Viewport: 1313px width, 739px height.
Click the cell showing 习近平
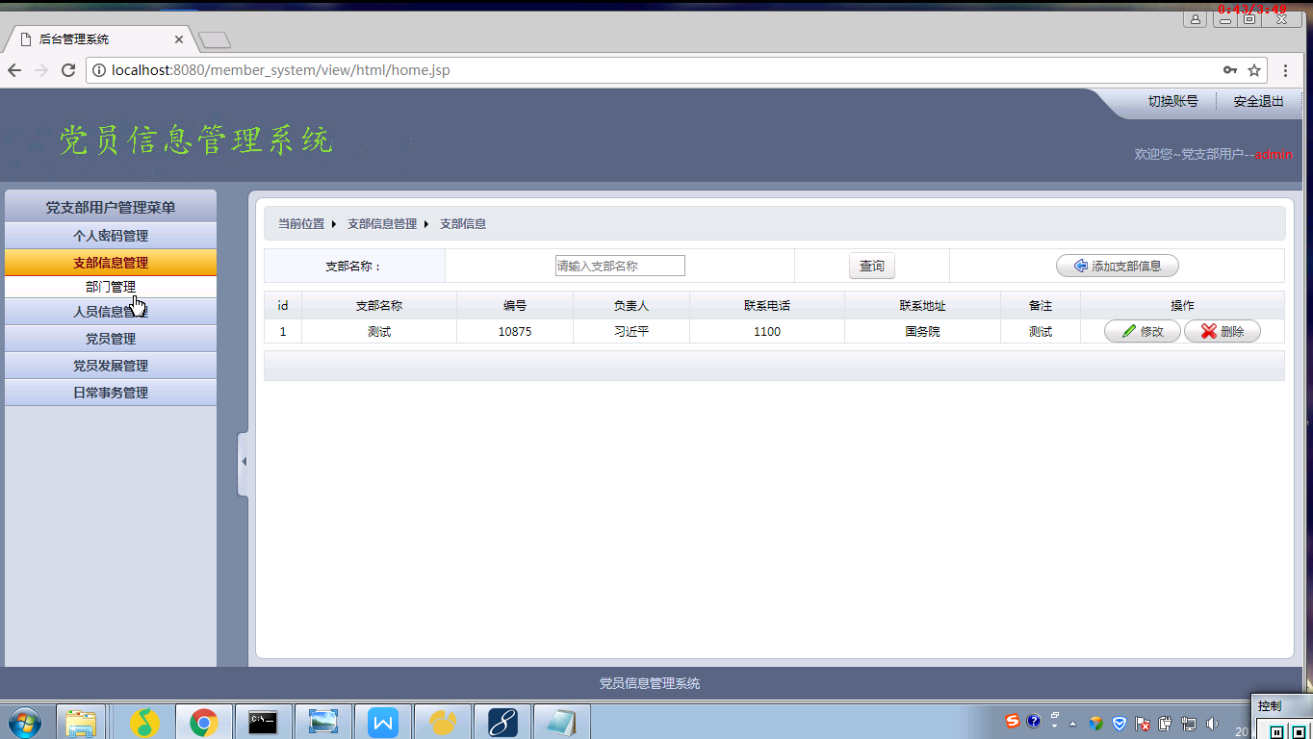631,331
